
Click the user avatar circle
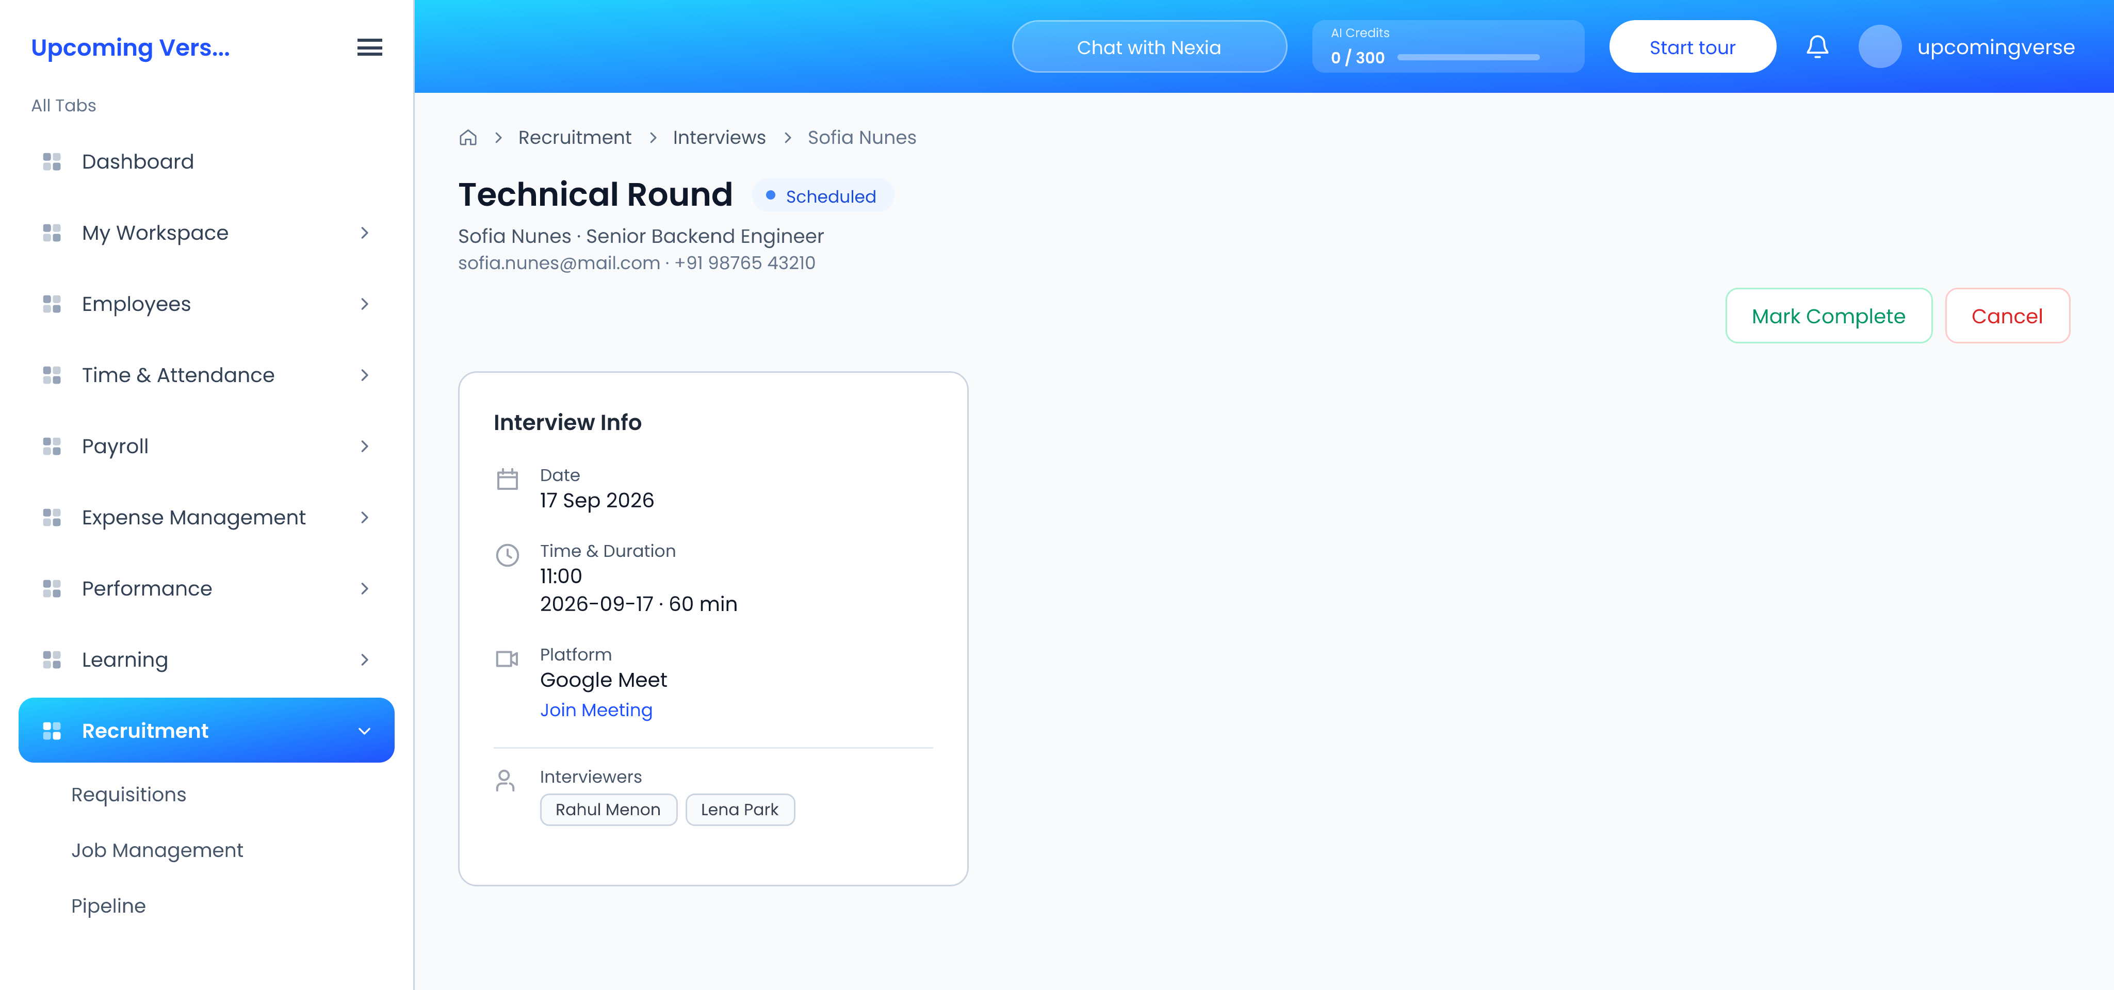tap(1879, 47)
